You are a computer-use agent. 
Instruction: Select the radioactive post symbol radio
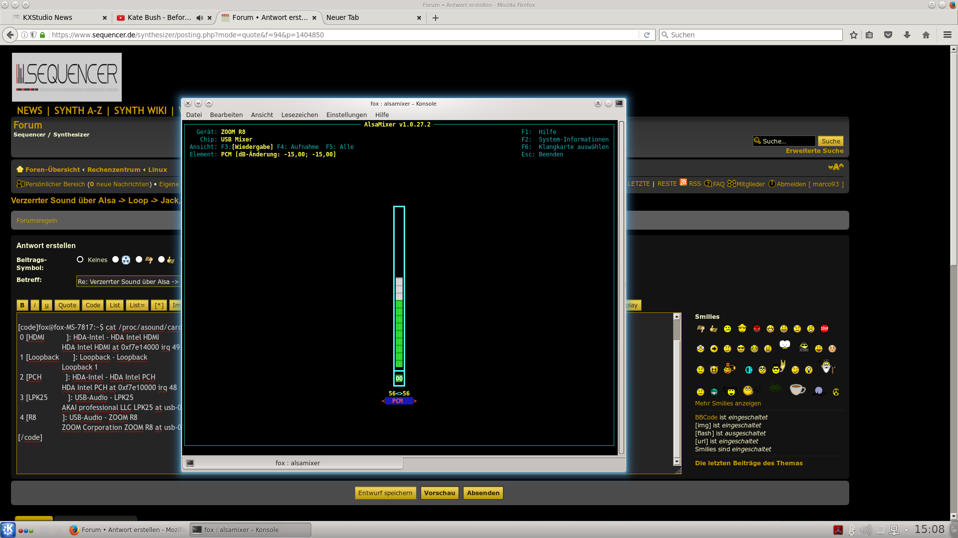pyautogui.click(x=115, y=260)
